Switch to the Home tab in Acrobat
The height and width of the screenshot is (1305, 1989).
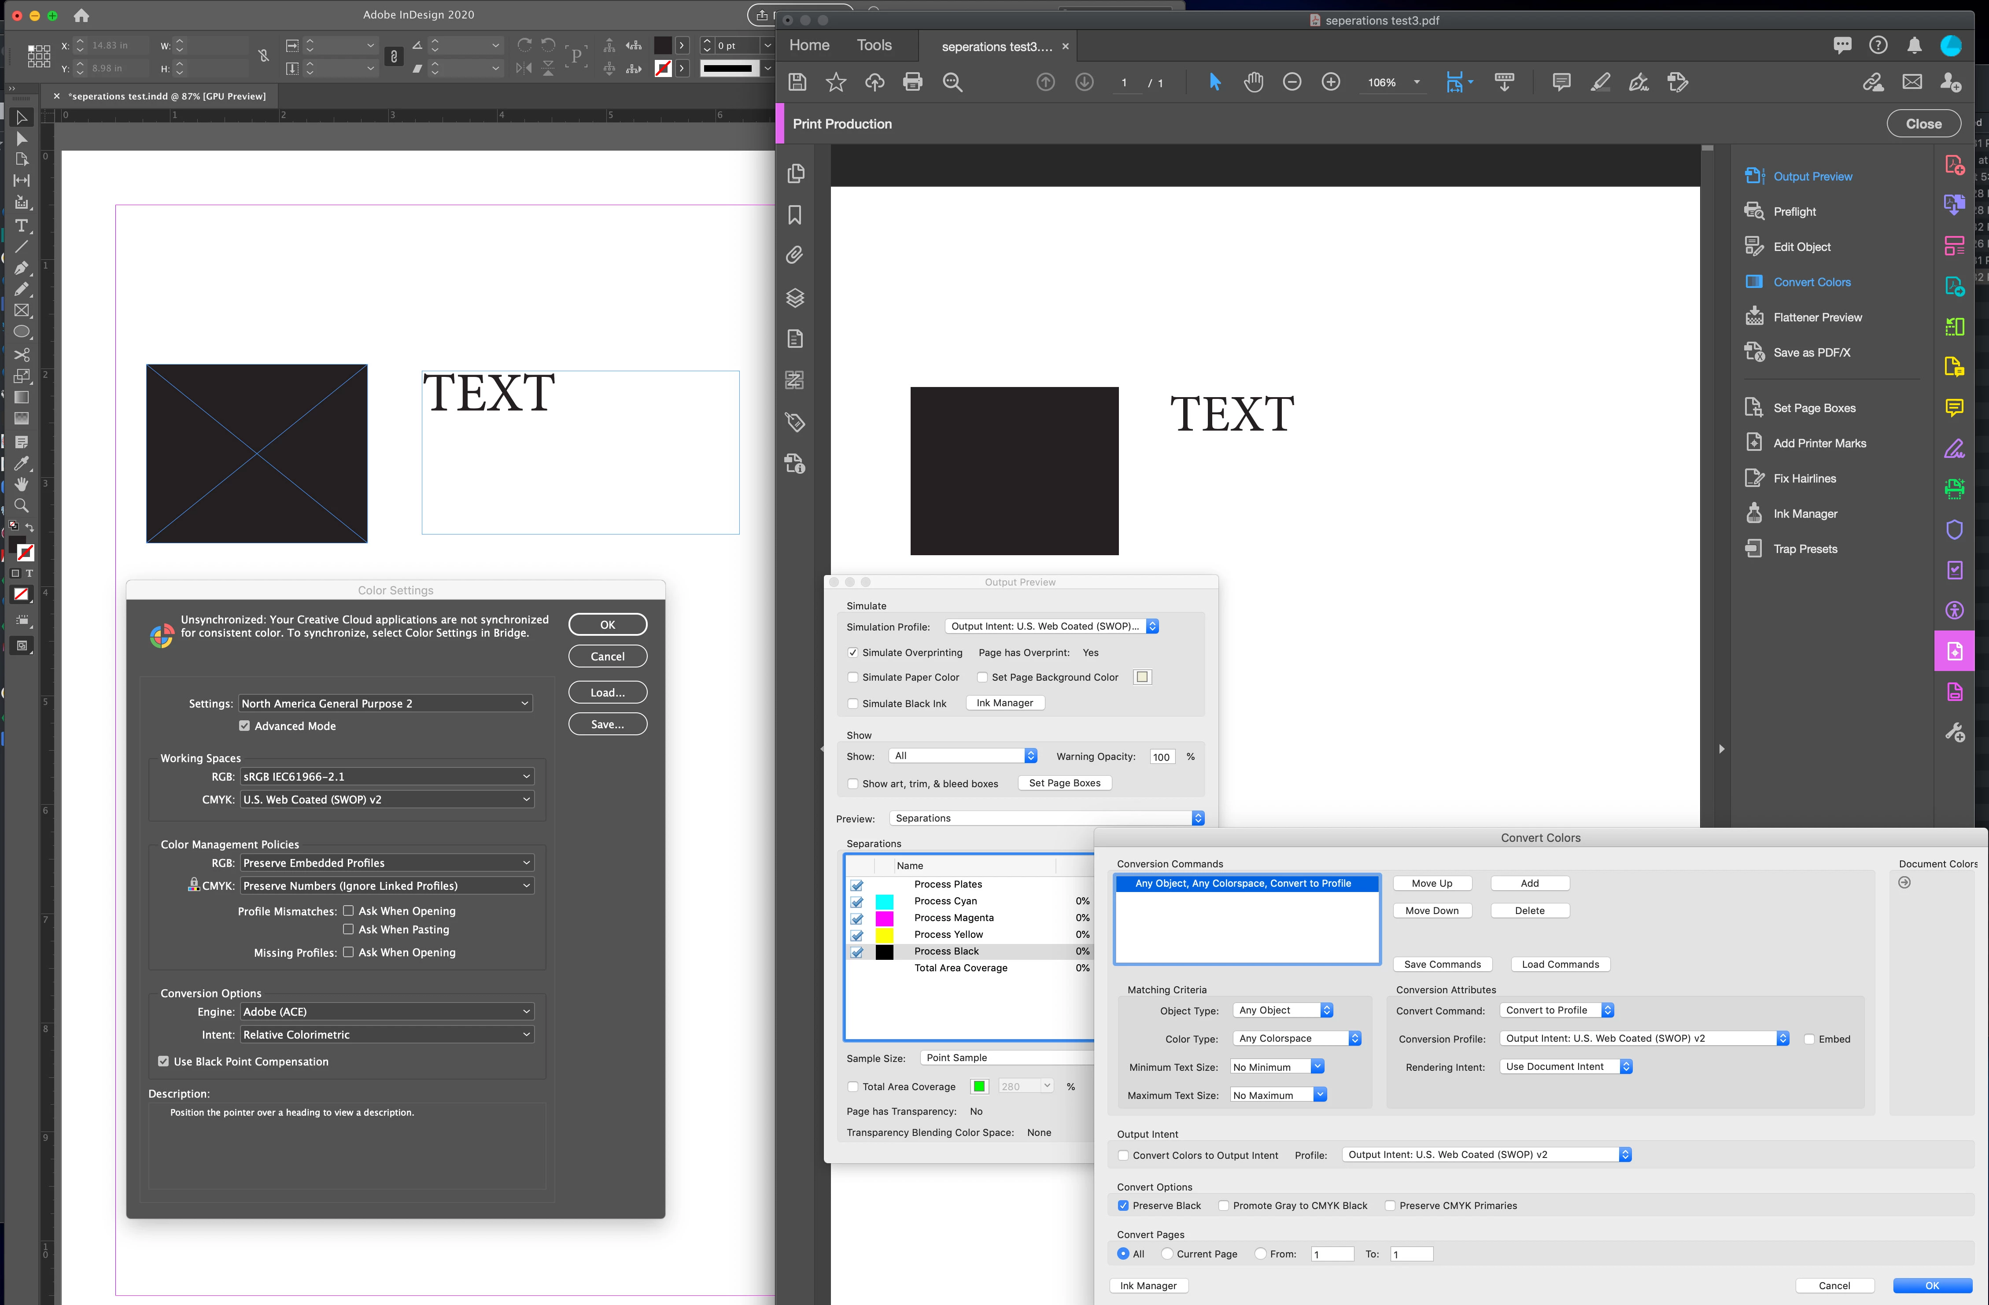[x=808, y=45]
